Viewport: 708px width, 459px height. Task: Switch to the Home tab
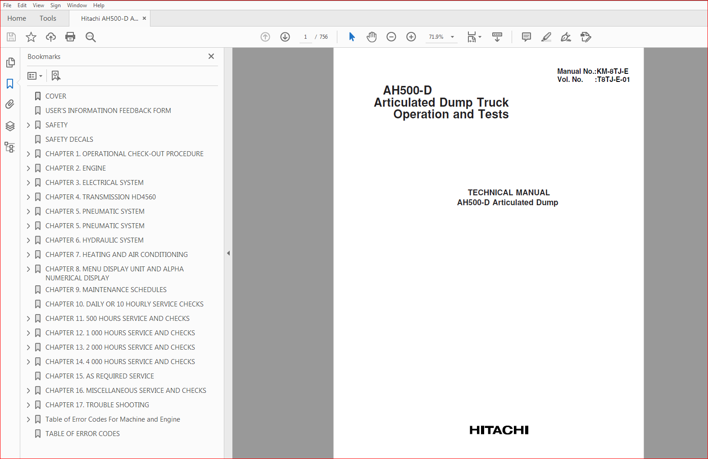pyautogui.click(x=17, y=18)
